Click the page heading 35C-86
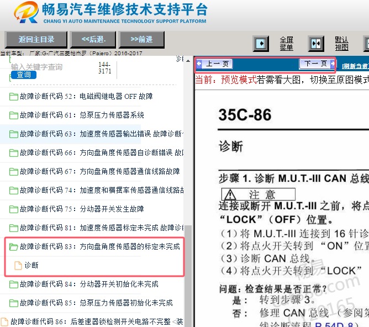 tap(245, 115)
